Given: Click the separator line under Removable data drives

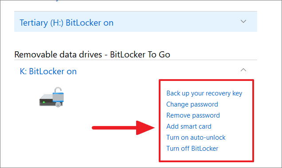Looking at the screenshot, I should (136, 60).
